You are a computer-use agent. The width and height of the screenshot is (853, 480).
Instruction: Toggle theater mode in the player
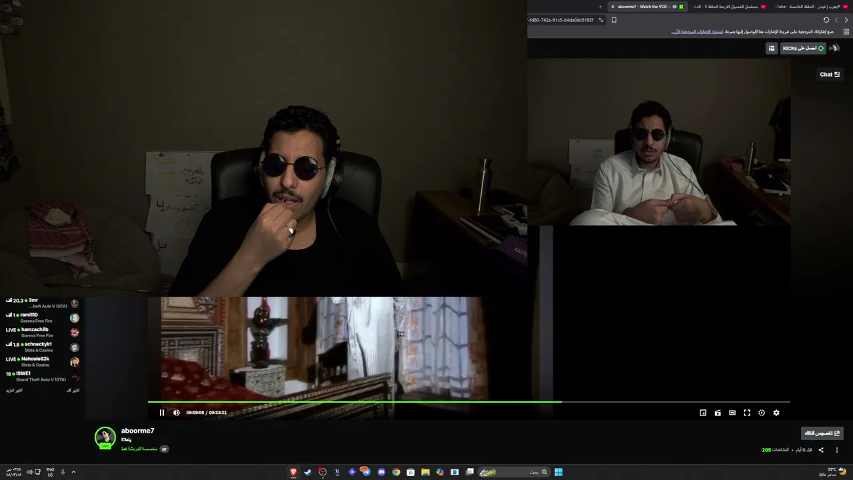732,413
